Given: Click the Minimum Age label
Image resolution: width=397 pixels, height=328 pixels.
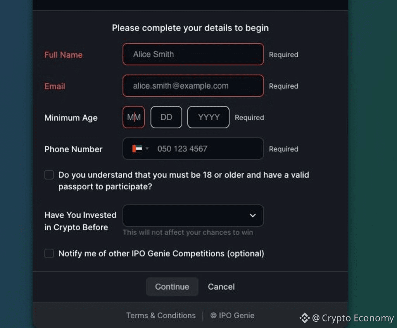Looking at the screenshot, I should click(71, 118).
